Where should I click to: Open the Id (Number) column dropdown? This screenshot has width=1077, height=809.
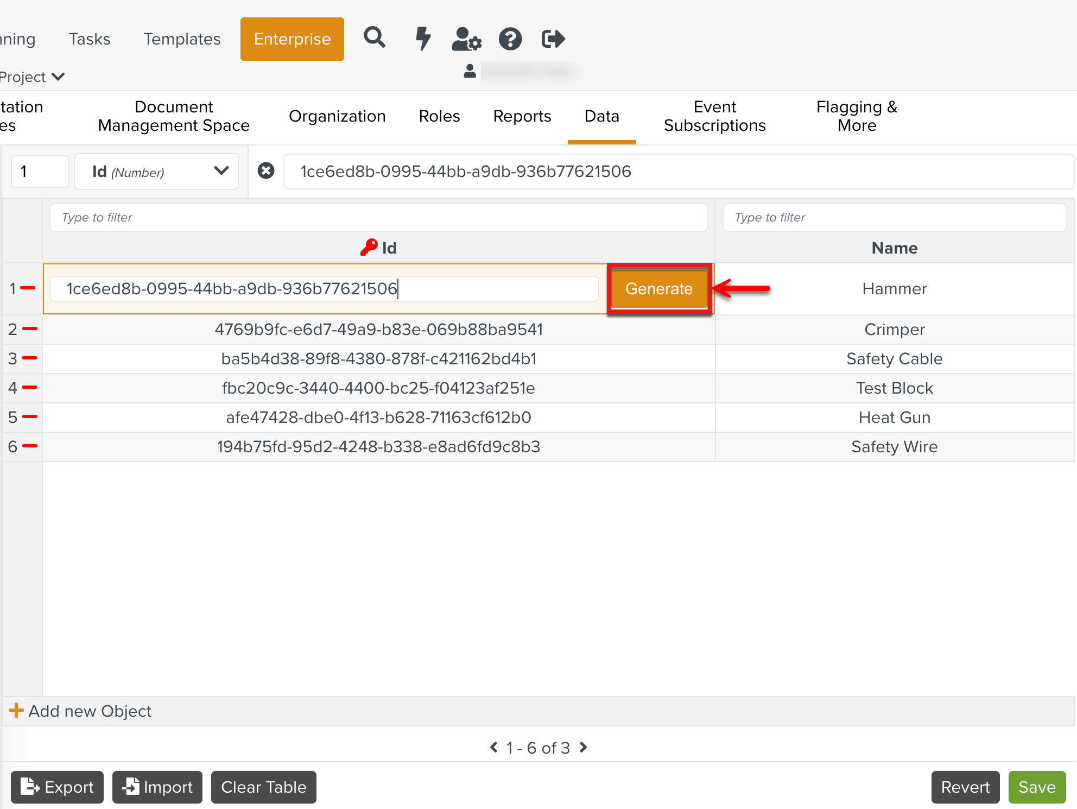point(156,172)
